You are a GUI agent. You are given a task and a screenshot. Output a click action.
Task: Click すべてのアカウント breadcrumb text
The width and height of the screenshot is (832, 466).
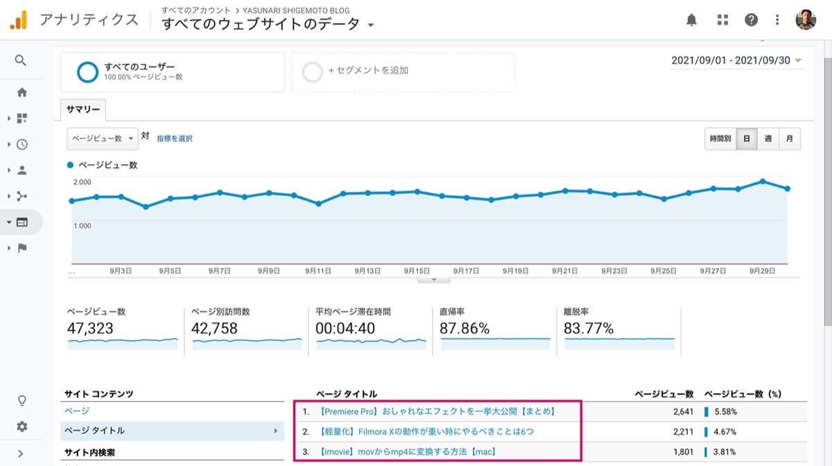(197, 10)
